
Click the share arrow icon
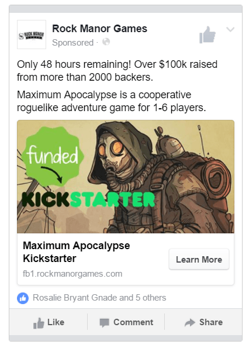click(190, 323)
